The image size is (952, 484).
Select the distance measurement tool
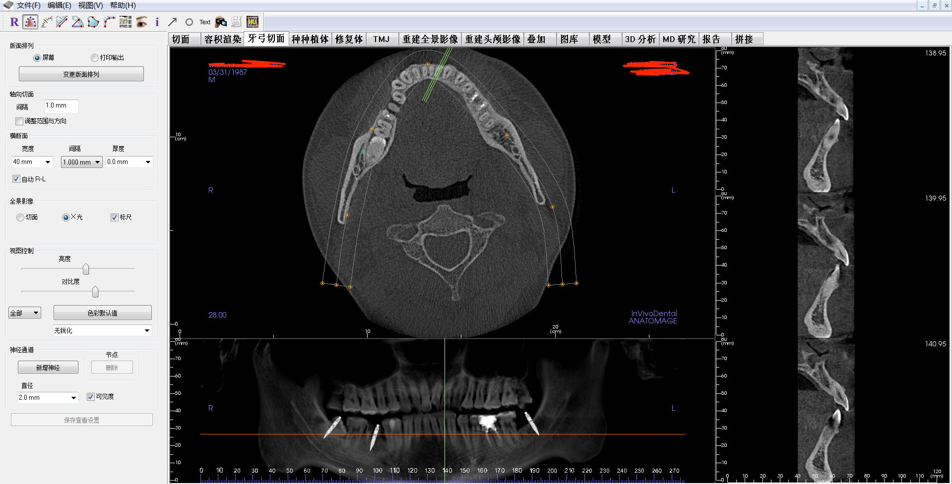pos(62,22)
